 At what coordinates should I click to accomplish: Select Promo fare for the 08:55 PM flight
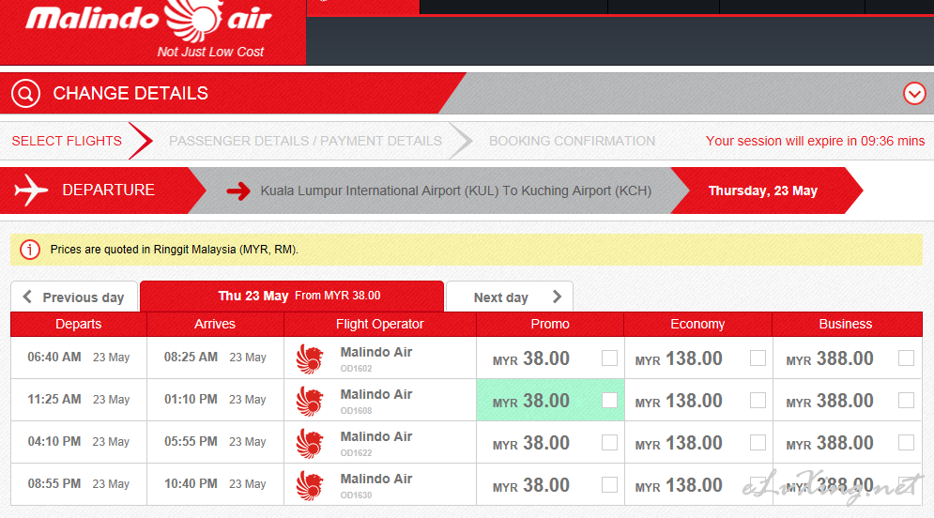pos(609,484)
